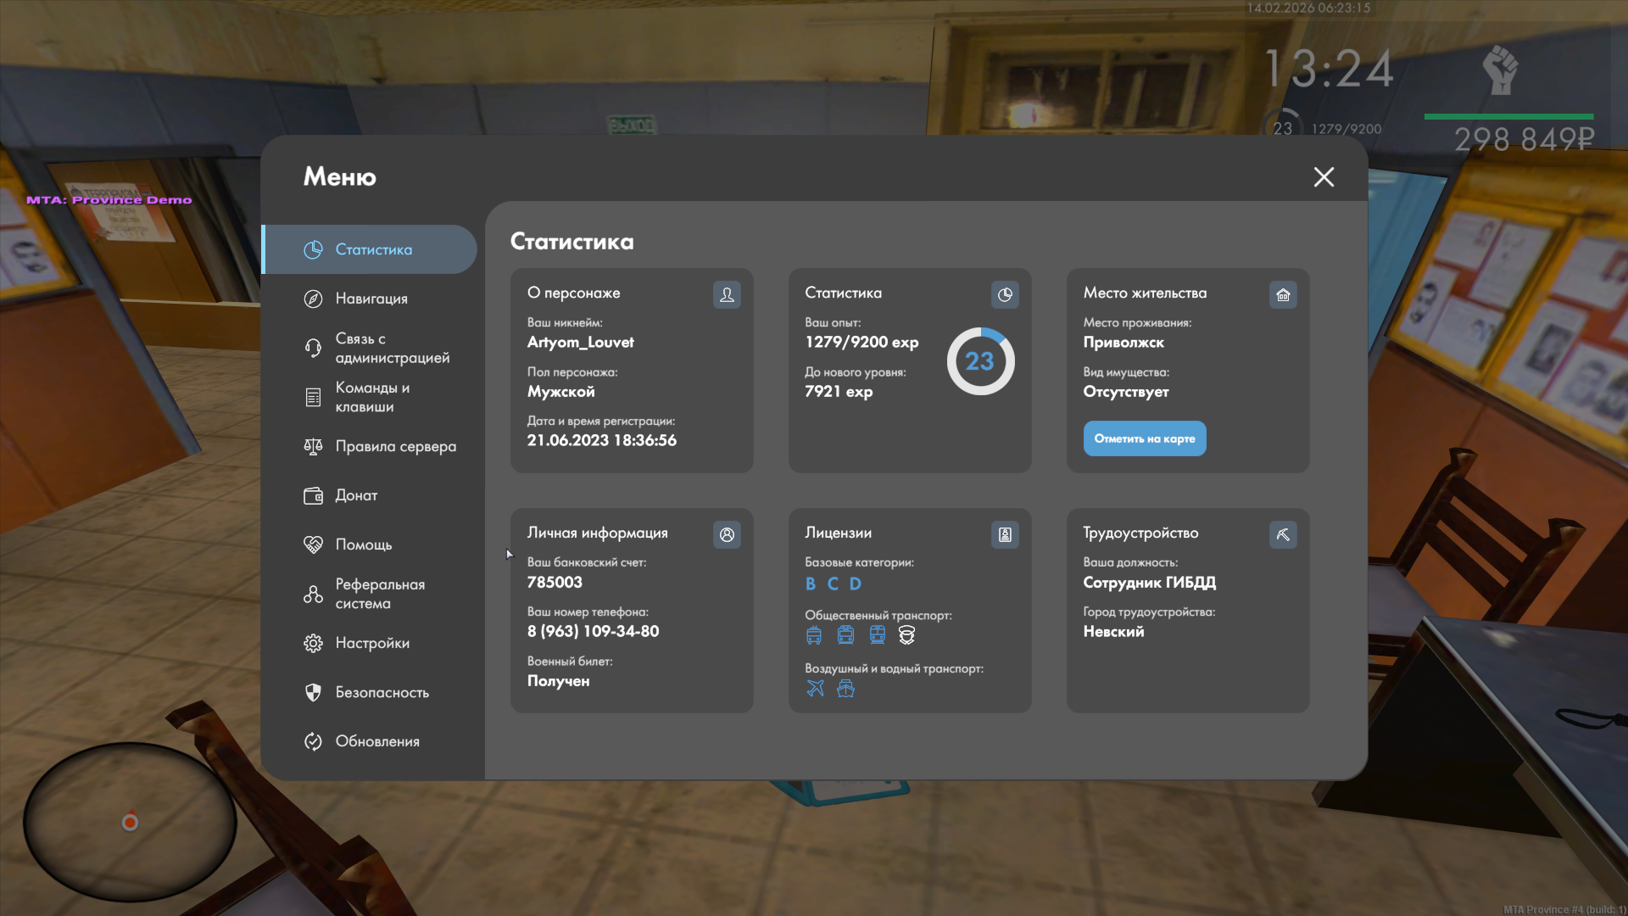Screen dimensions: 1628x916
Task: Close the Меню window
Action: point(1324,176)
